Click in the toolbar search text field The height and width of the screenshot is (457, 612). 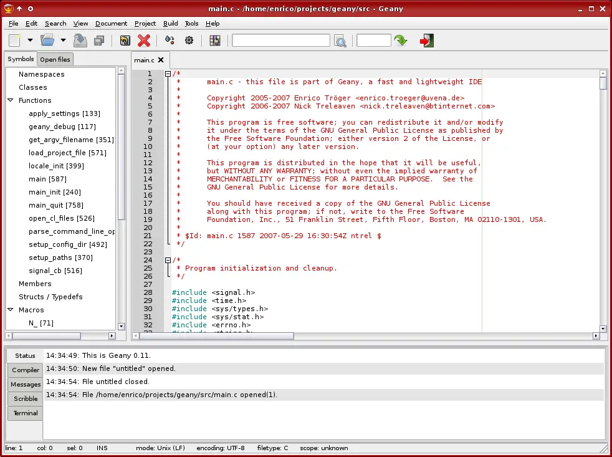pos(280,41)
